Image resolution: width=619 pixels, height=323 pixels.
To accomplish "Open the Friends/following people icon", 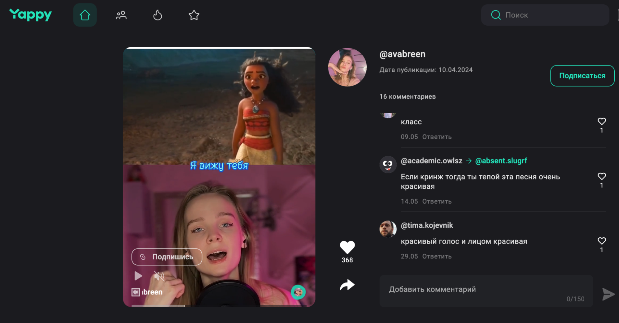I will [x=121, y=15].
